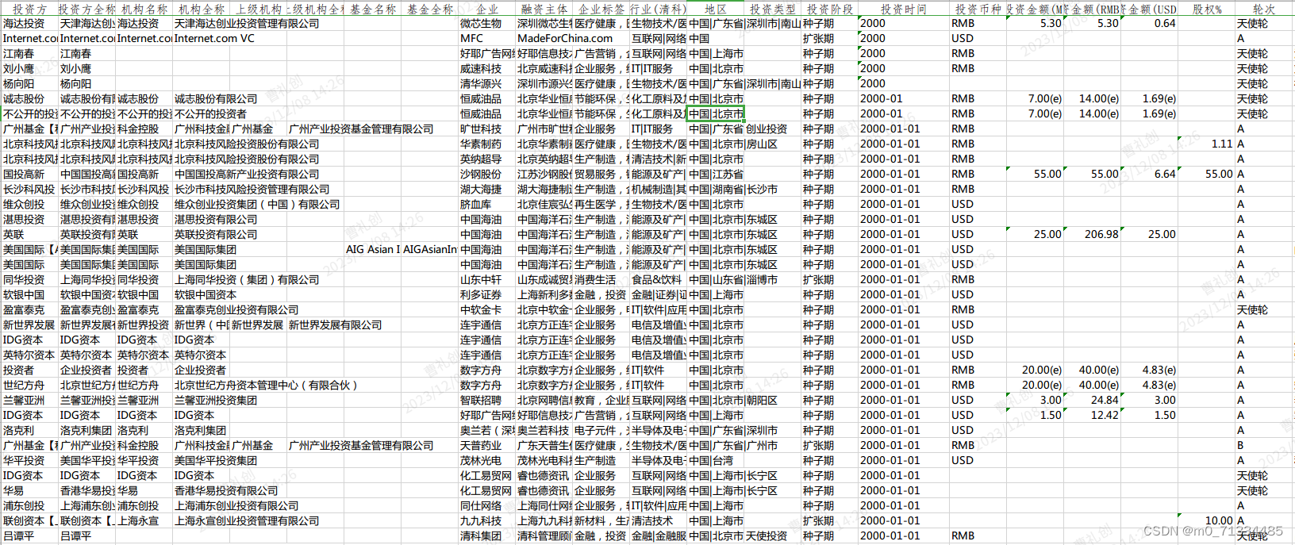Select the 轮次 column header

(x=1265, y=9)
